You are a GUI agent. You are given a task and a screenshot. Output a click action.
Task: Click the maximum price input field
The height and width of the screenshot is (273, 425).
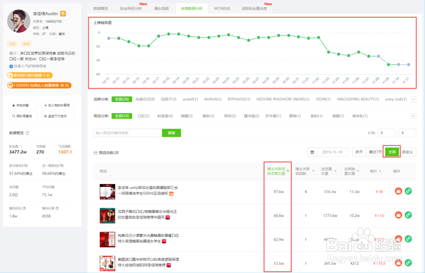(408, 133)
